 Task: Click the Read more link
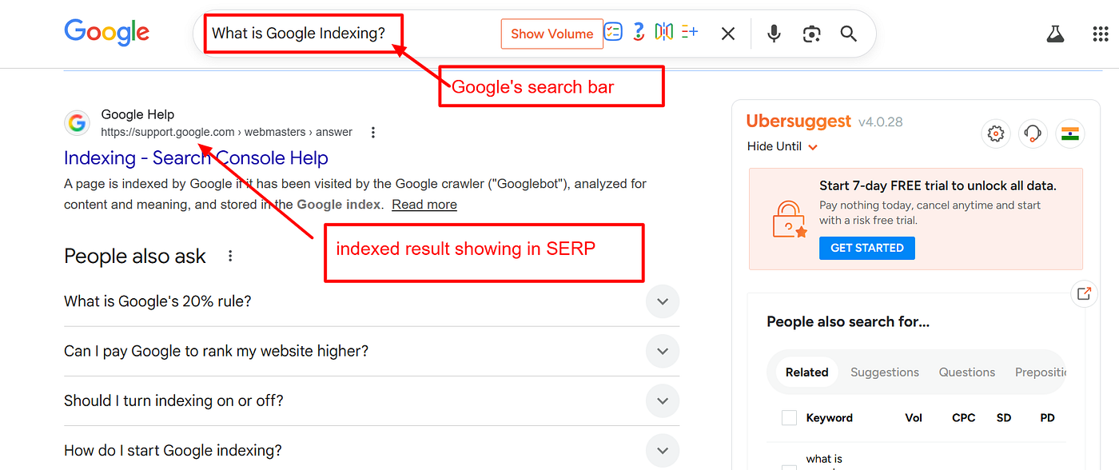point(424,204)
